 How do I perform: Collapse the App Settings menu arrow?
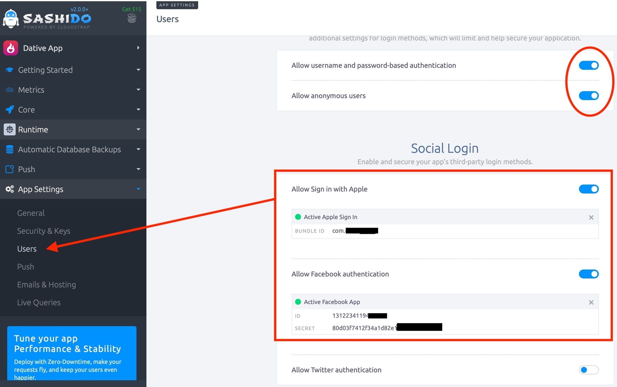tap(138, 189)
